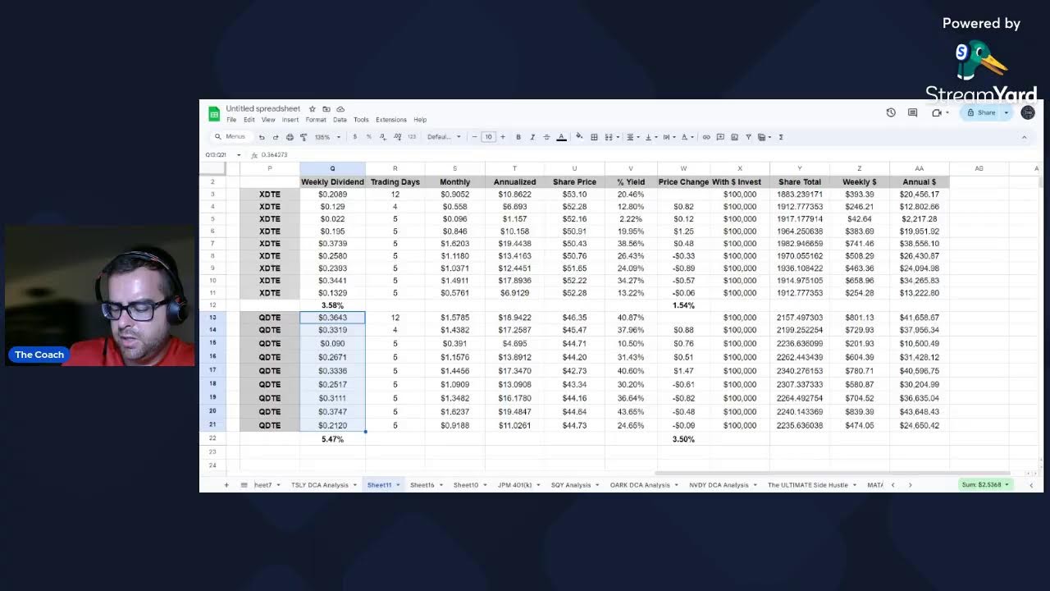Select cell with QDTE dividend $0.3643
Screen dimensions: 1050x591
click(x=332, y=318)
